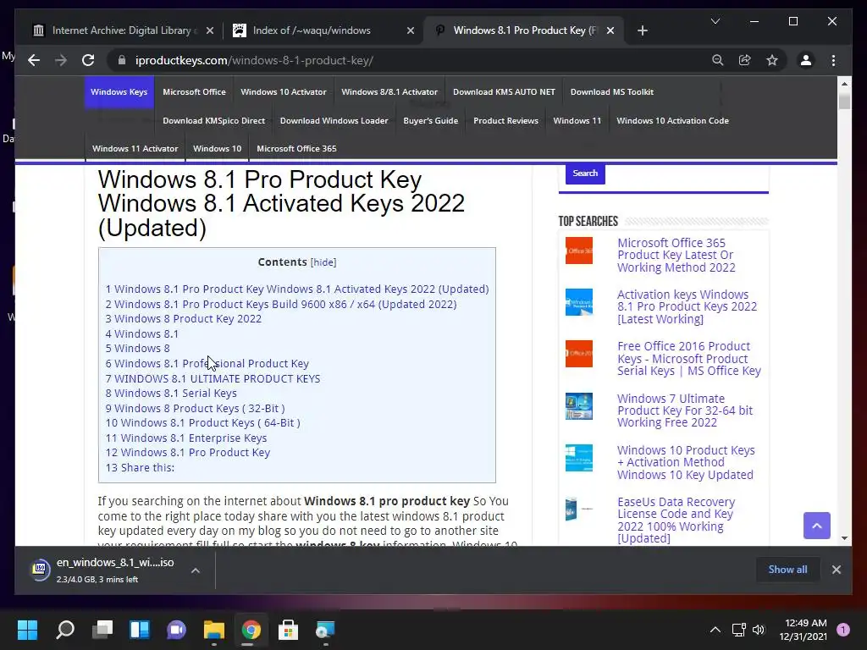Open Task View on taskbar
The width and height of the screenshot is (867, 650).
click(102, 630)
